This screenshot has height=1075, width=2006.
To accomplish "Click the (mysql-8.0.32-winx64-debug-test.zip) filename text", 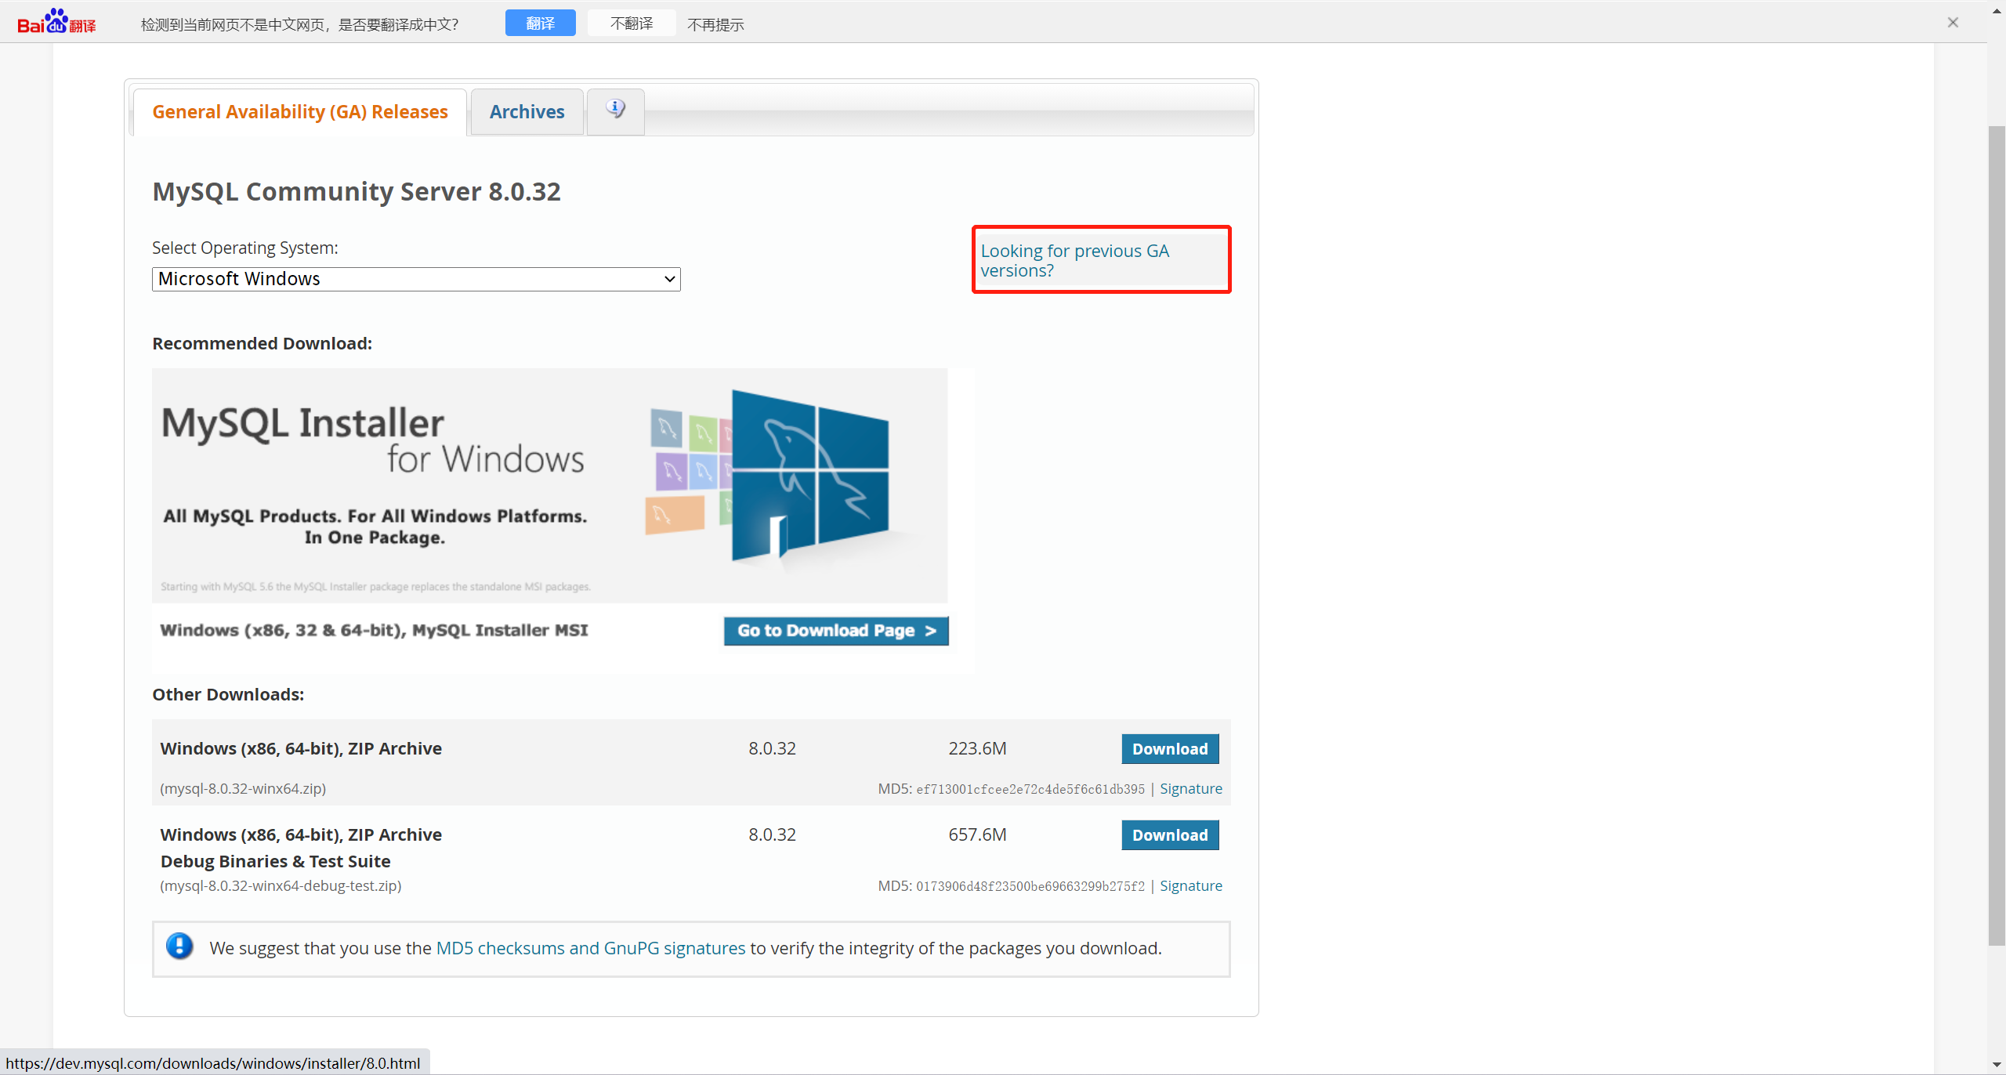I will click(x=281, y=886).
